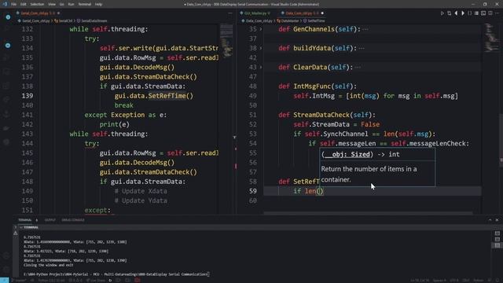503x283 pixels.
Task: Click the remote indicator in status bar
Action: 4,280
